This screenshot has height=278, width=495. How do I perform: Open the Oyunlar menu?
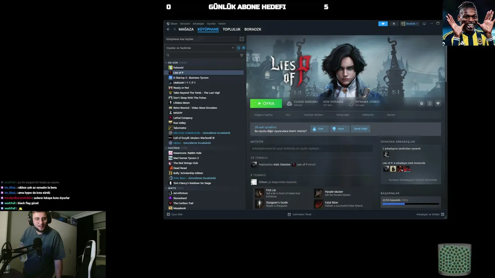(211, 24)
